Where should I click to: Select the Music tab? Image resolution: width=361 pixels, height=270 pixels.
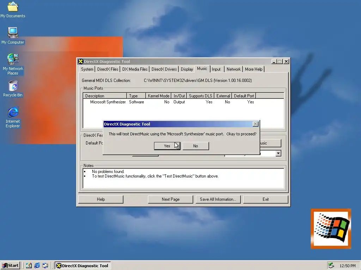click(x=202, y=69)
